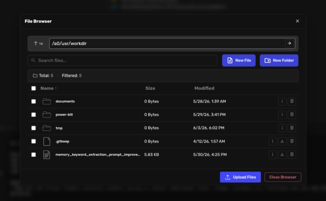Screen dimensions: 326x201
Task: Check the memory_keyword_extraction file checkbox
Action: [x=34, y=154]
